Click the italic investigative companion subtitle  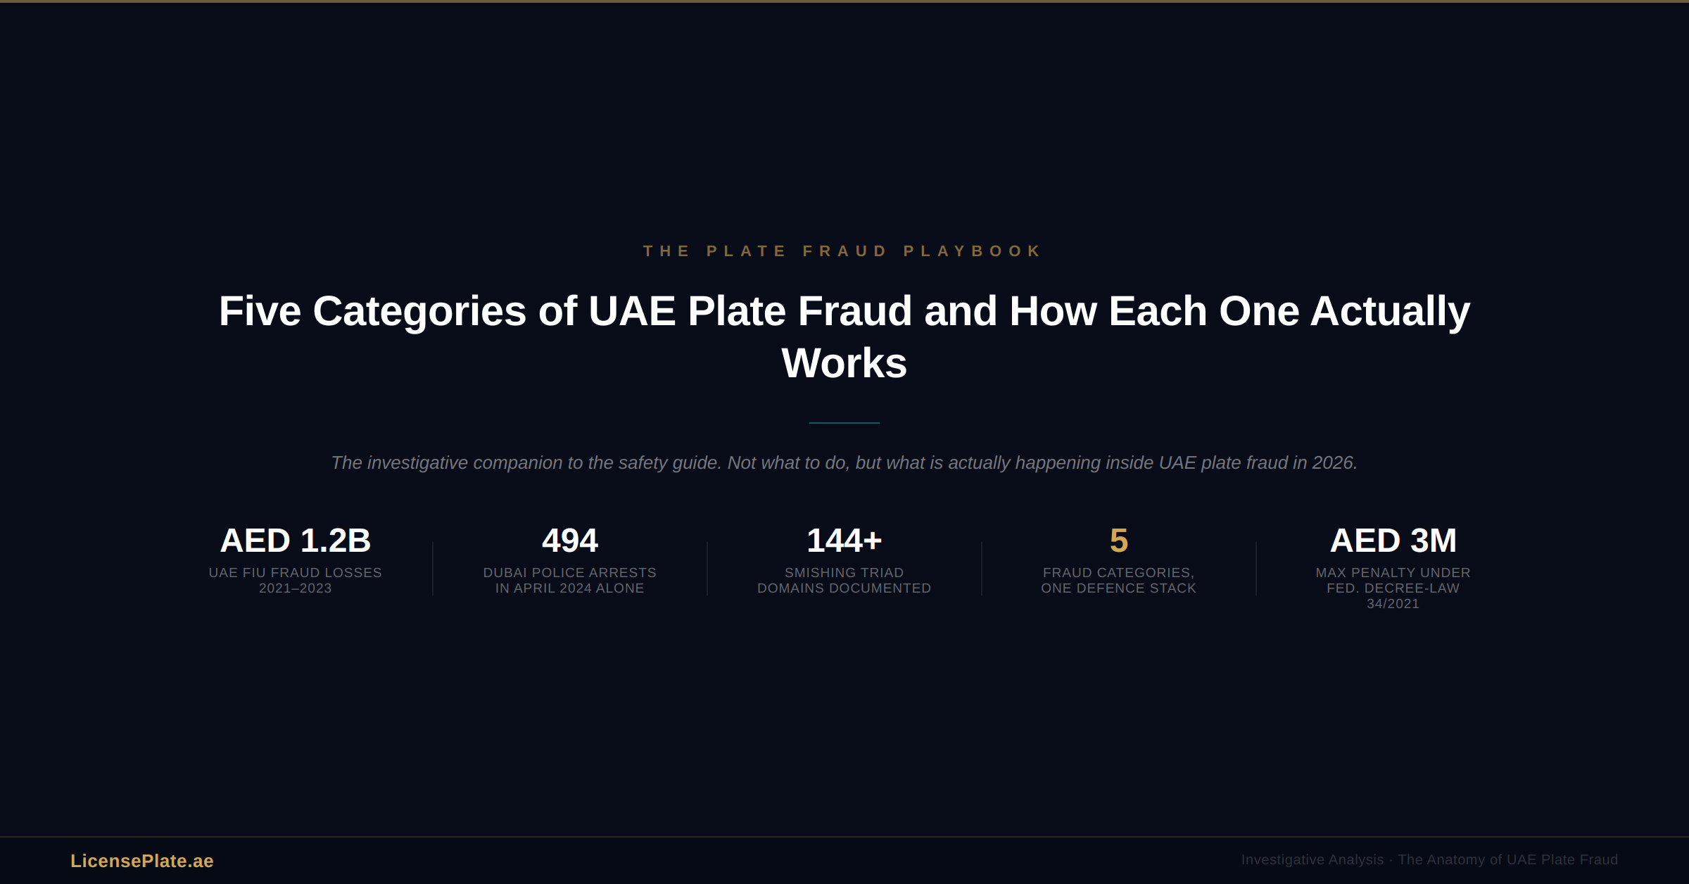[x=844, y=462]
